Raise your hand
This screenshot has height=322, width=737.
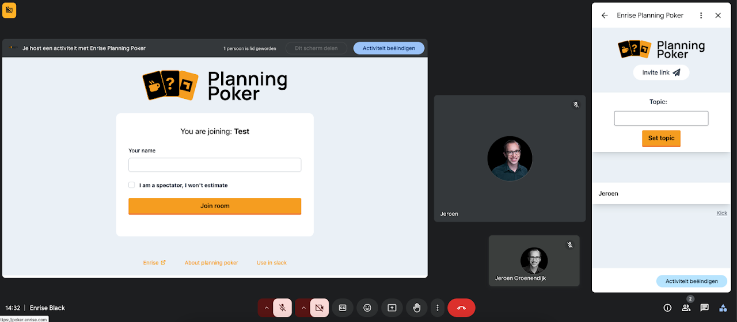(417, 308)
